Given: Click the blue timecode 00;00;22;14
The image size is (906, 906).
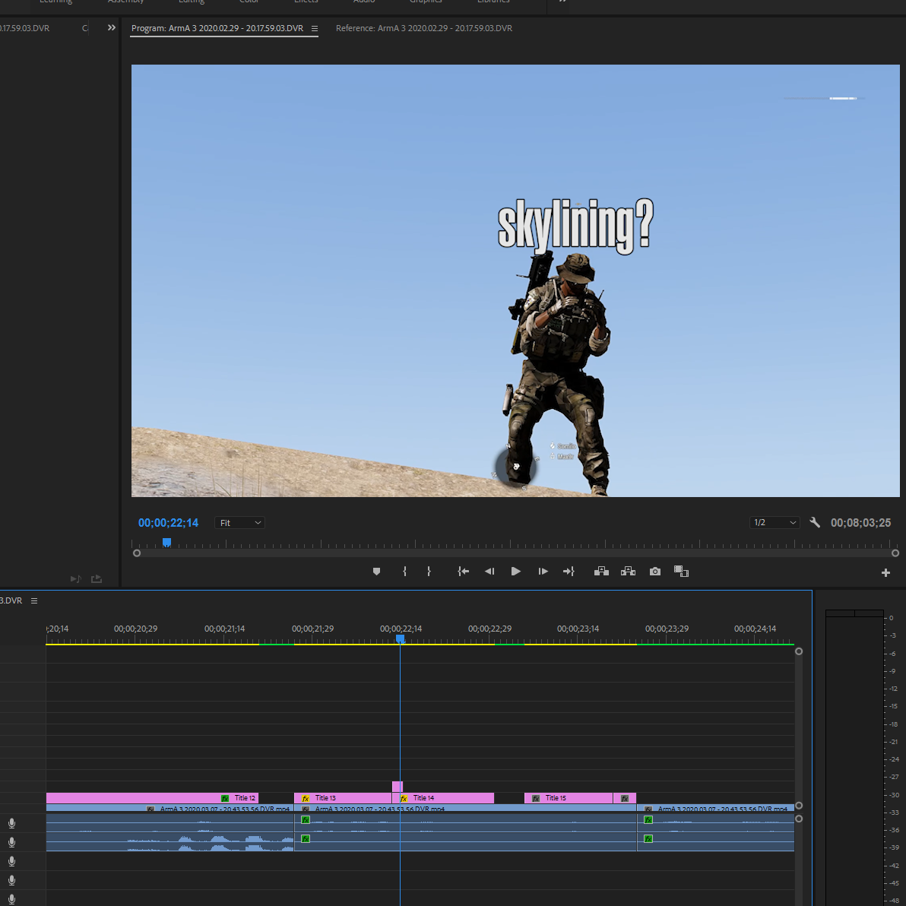Looking at the screenshot, I should [x=168, y=523].
